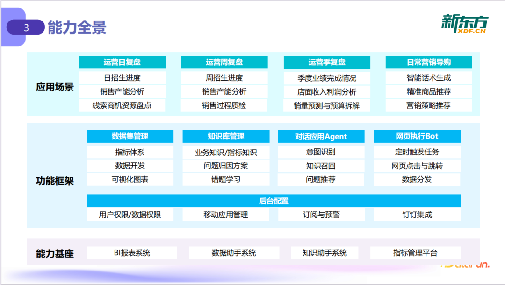Enable the 订阅与预警 option
Image resolution: width=505 pixels, height=285 pixels.
pyautogui.click(x=321, y=214)
